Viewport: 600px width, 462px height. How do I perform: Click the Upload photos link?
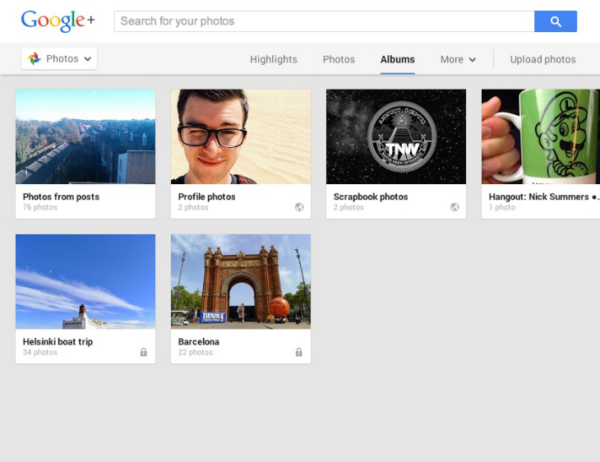(542, 59)
